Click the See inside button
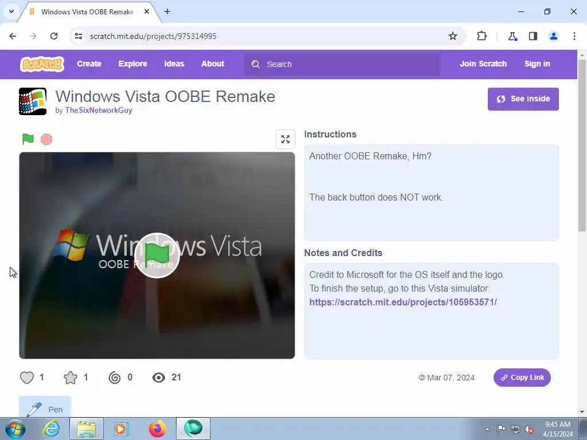Image resolution: width=587 pixels, height=440 pixels. pos(523,99)
